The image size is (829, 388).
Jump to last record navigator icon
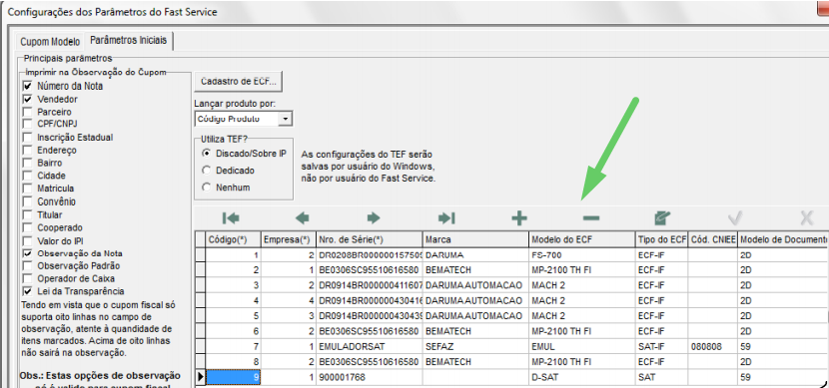pos(446,218)
